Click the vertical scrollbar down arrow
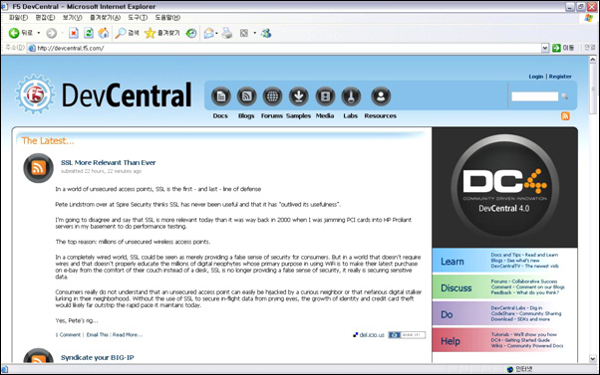600x375 pixels. click(x=592, y=358)
